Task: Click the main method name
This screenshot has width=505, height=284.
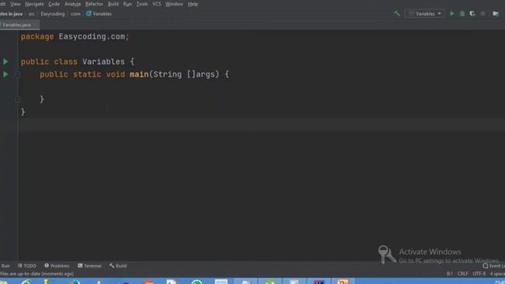Action: pos(139,74)
